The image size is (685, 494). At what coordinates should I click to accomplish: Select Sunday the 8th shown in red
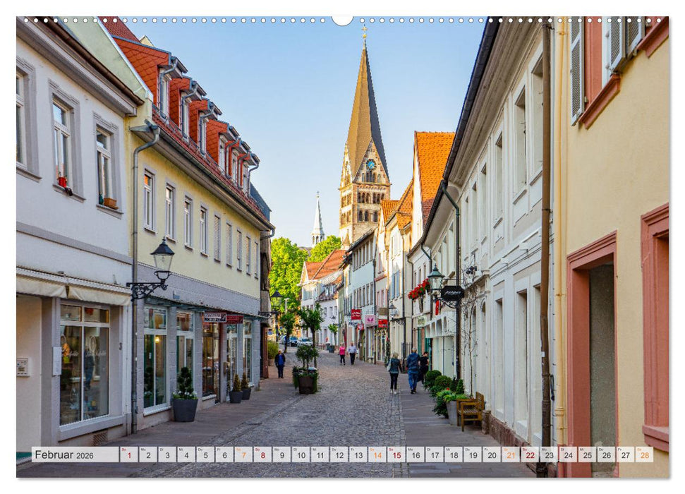point(262,457)
